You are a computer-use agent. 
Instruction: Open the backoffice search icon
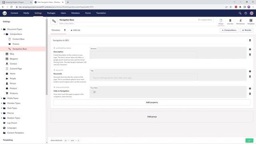[240, 13]
